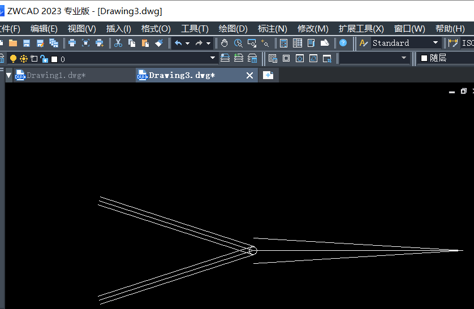Click the Make Object's Layer Current icon
This screenshot has width=474, height=309.
[x=225, y=58]
